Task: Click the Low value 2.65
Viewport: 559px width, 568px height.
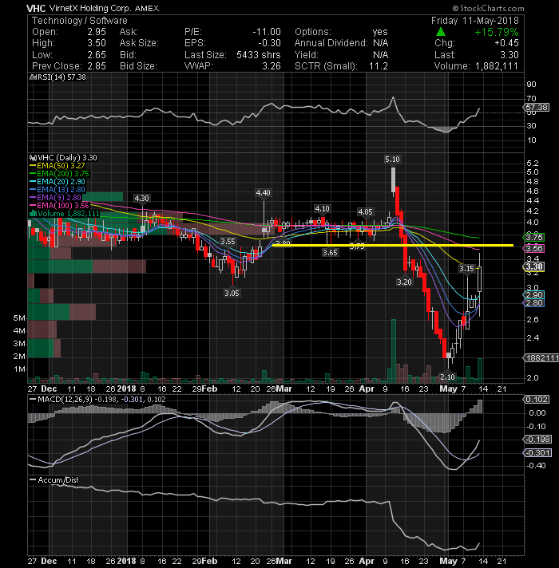Action: pyautogui.click(x=97, y=55)
